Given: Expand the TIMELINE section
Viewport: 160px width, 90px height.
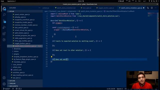Looking at the screenshot, I should tap(25, 83).
